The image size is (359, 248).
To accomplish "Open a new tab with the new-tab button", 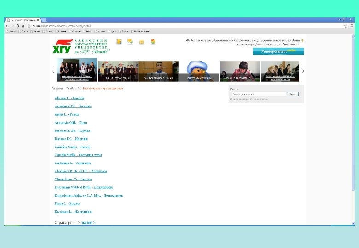I will [44, 20].
